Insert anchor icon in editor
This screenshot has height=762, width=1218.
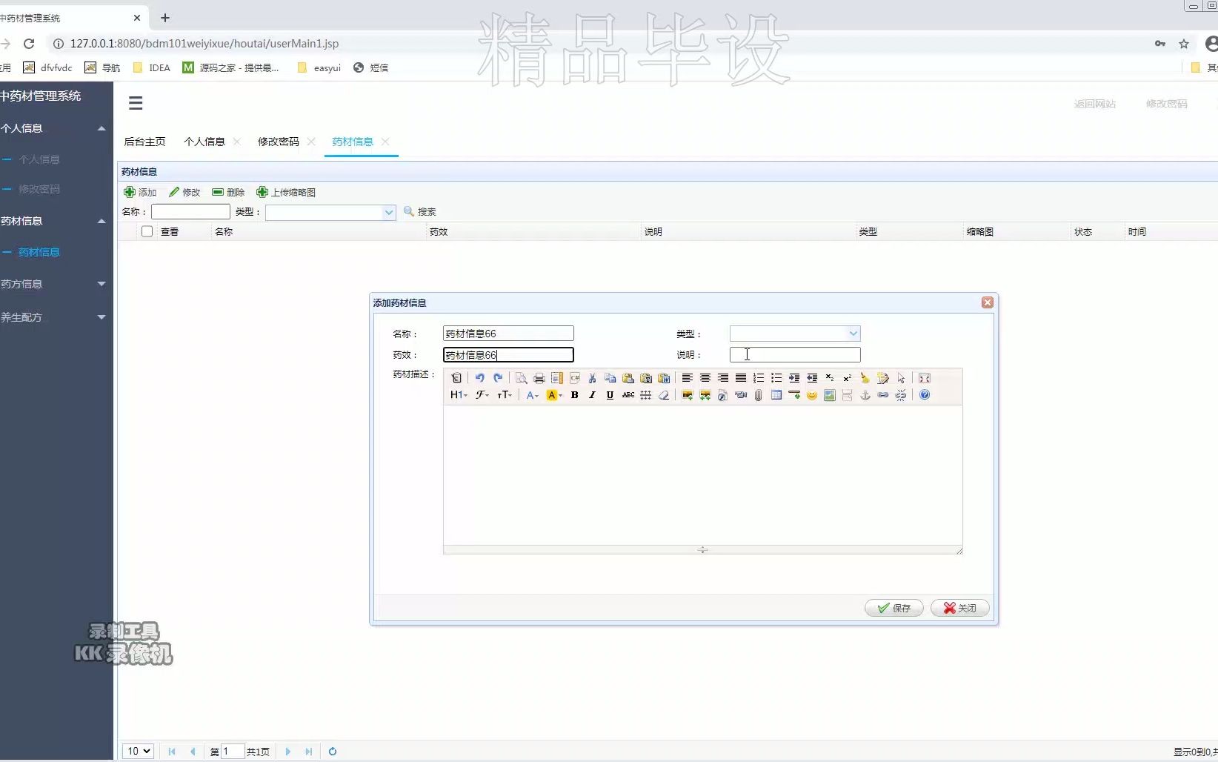[865, 395]
